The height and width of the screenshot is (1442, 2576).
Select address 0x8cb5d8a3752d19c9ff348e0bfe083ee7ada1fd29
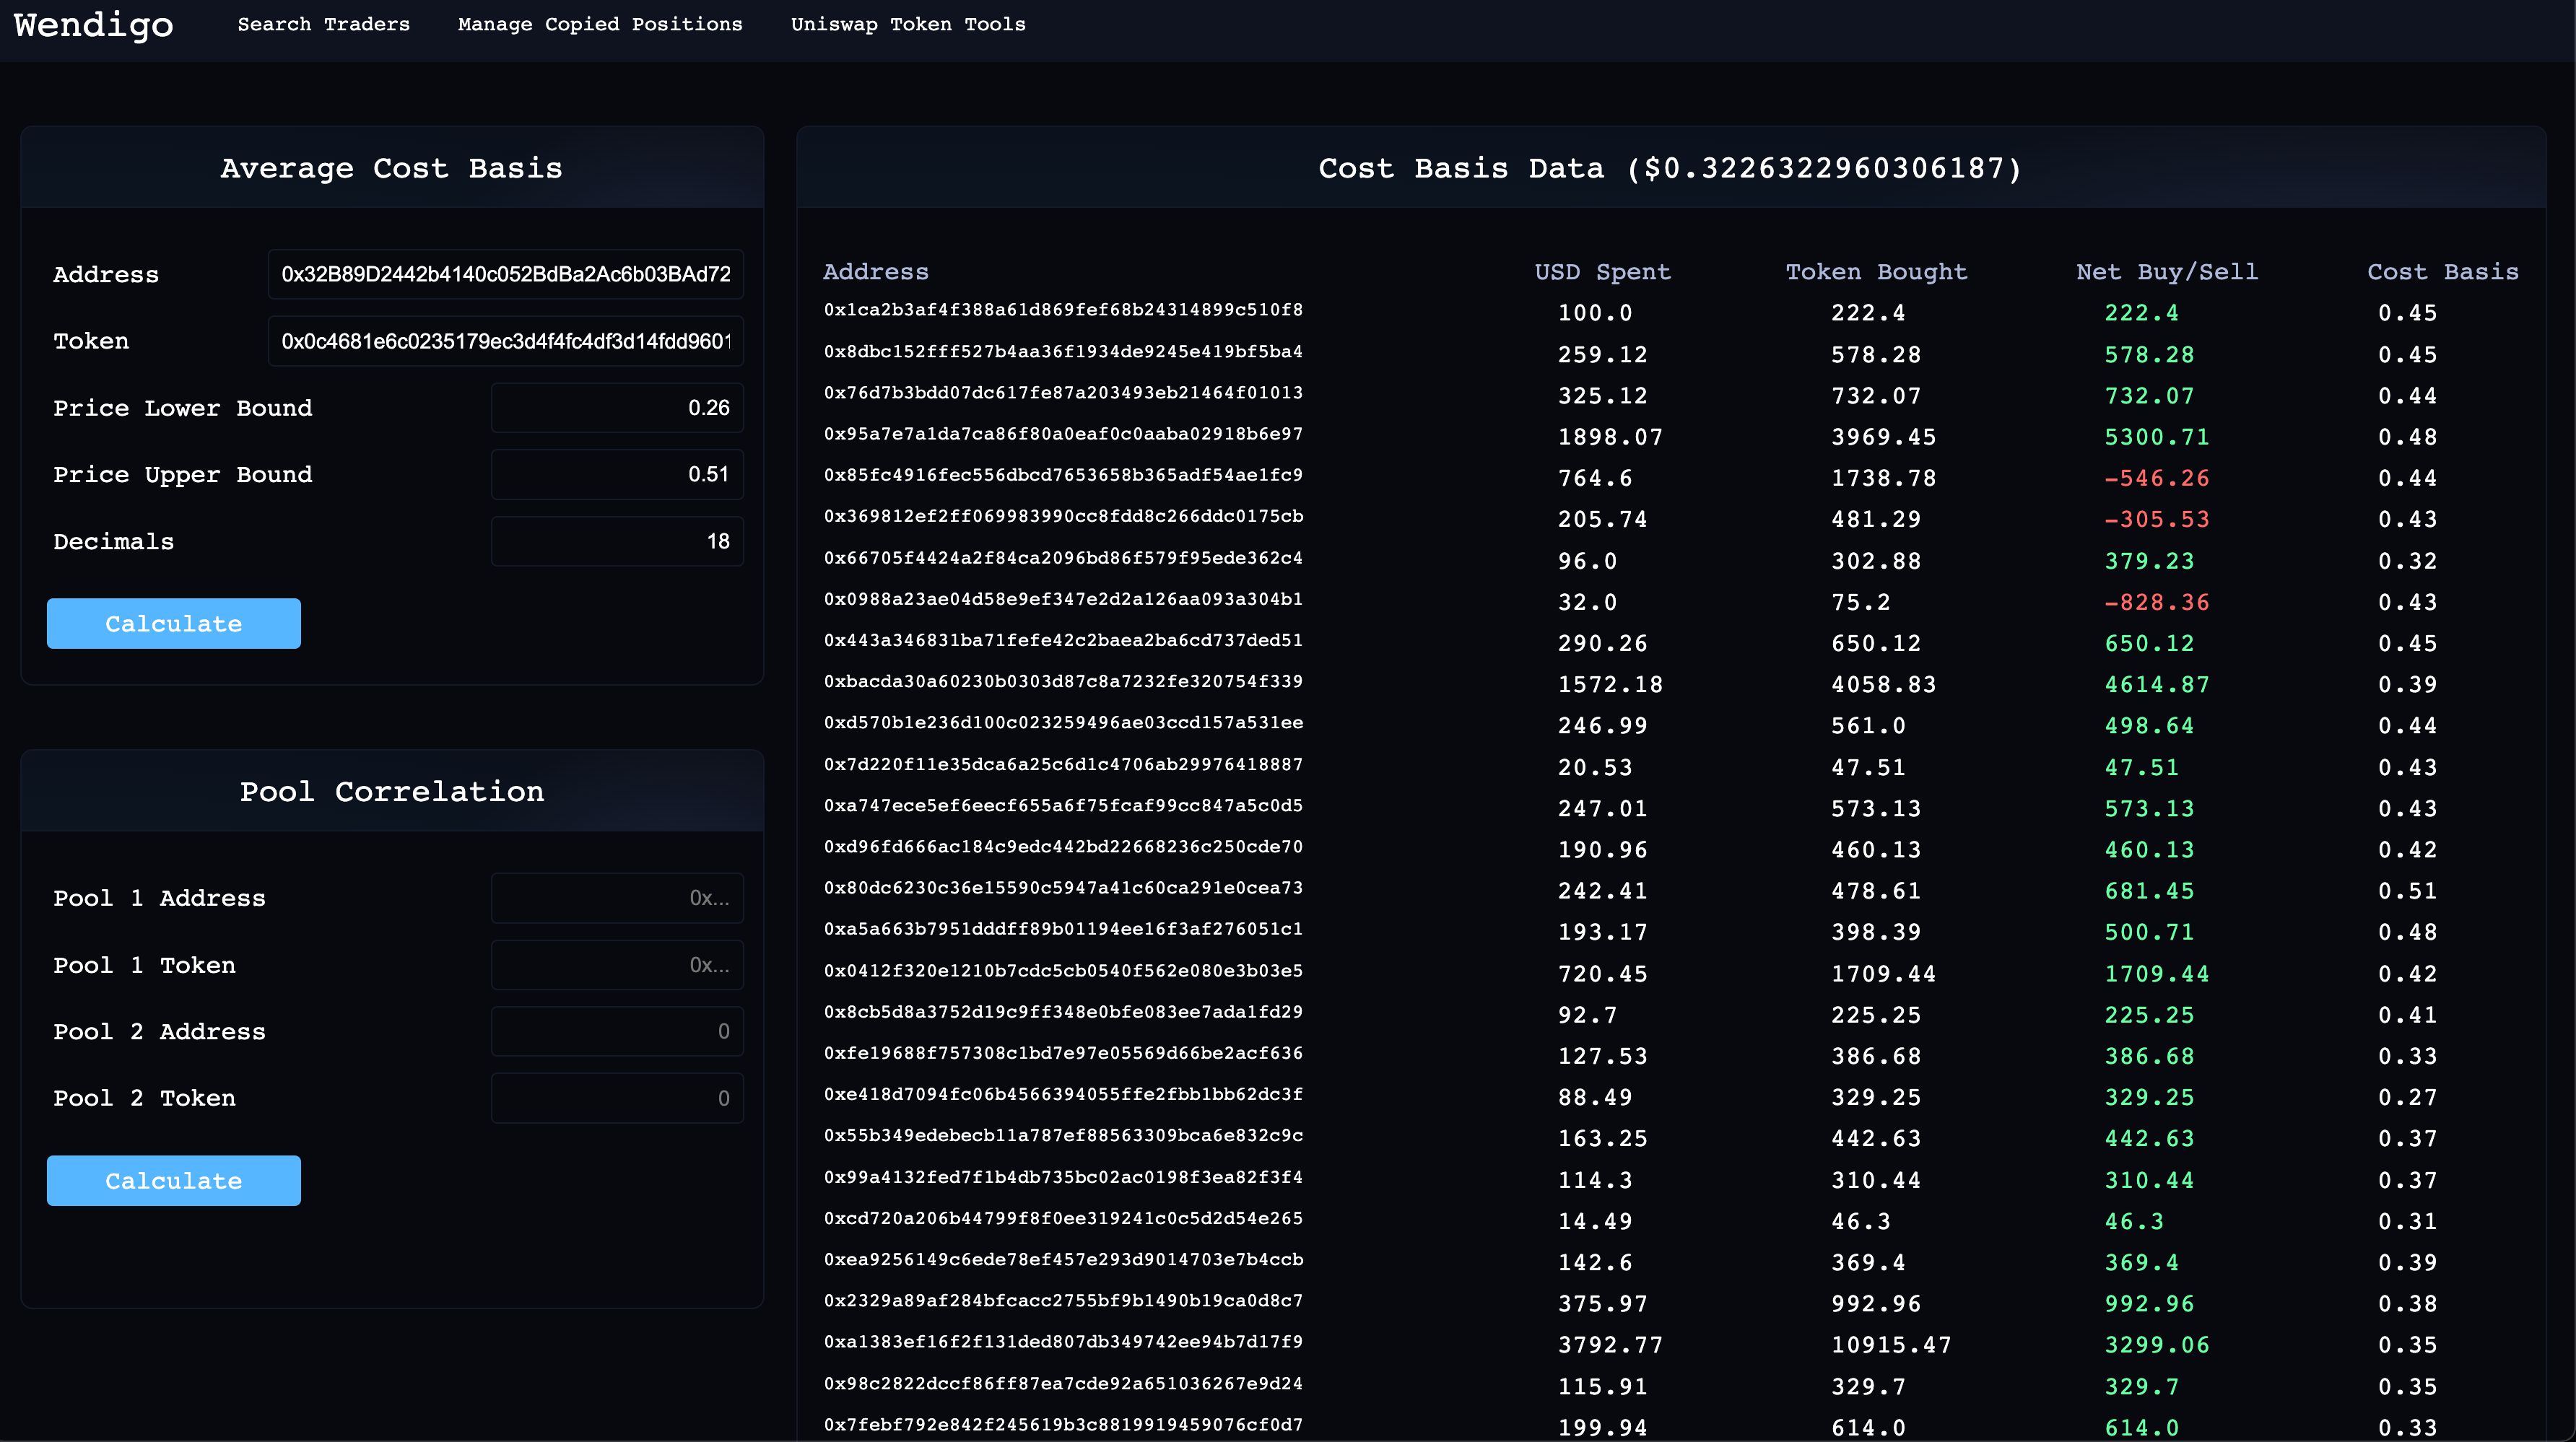(x=1063, y=1011)
